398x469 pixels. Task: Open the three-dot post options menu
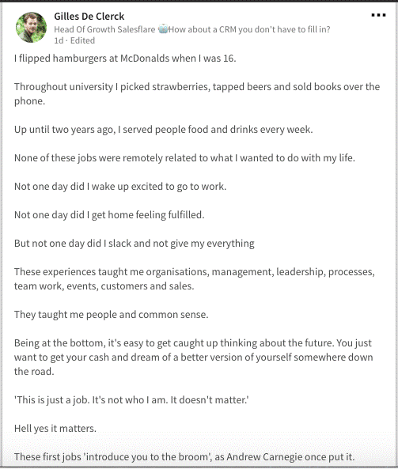coord(378,15)
